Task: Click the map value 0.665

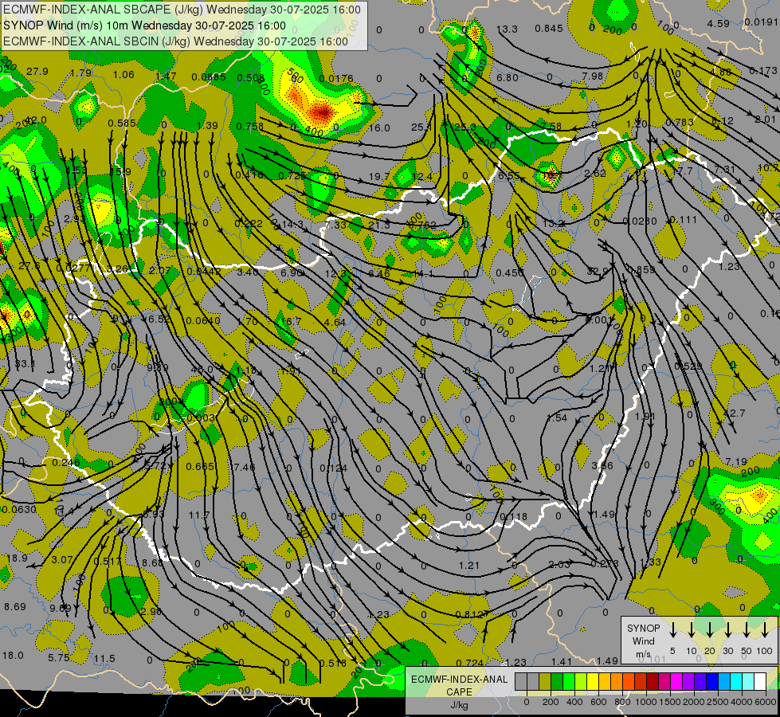Action: [x=201, y=466]
